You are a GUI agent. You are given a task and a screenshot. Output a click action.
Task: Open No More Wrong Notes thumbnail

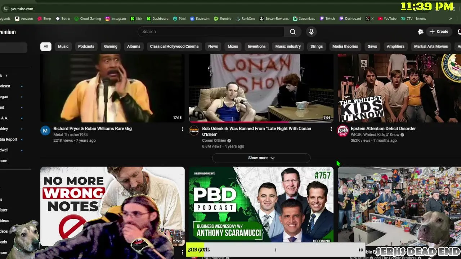tap(112, 206)
